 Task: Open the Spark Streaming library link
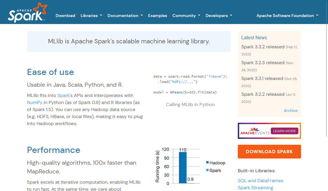255,188
